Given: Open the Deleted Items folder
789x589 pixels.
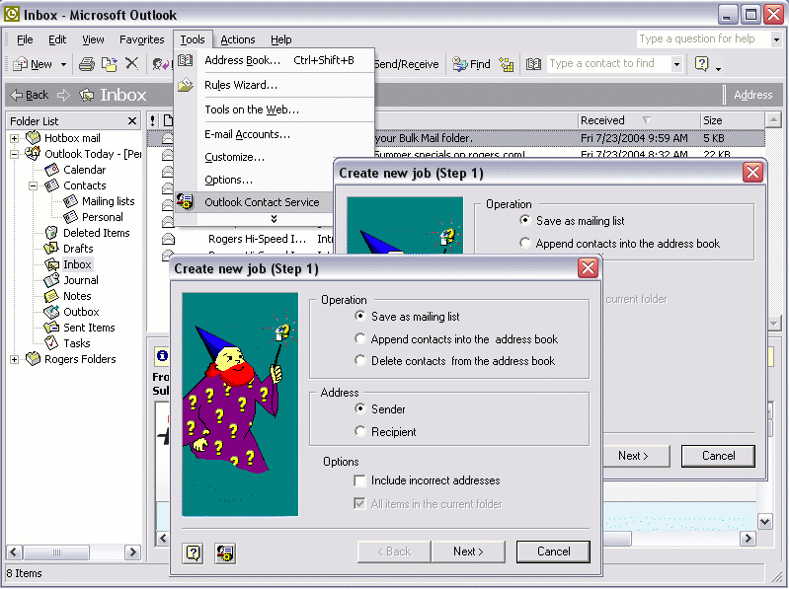Looking at the screenshot, I should (96, 233).
